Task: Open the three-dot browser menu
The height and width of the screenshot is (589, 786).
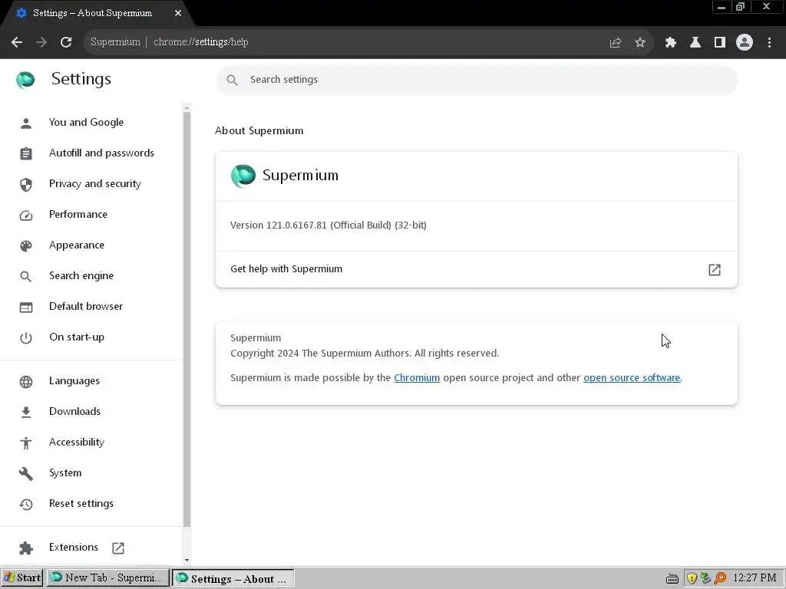Action: (x=769, y=43)
